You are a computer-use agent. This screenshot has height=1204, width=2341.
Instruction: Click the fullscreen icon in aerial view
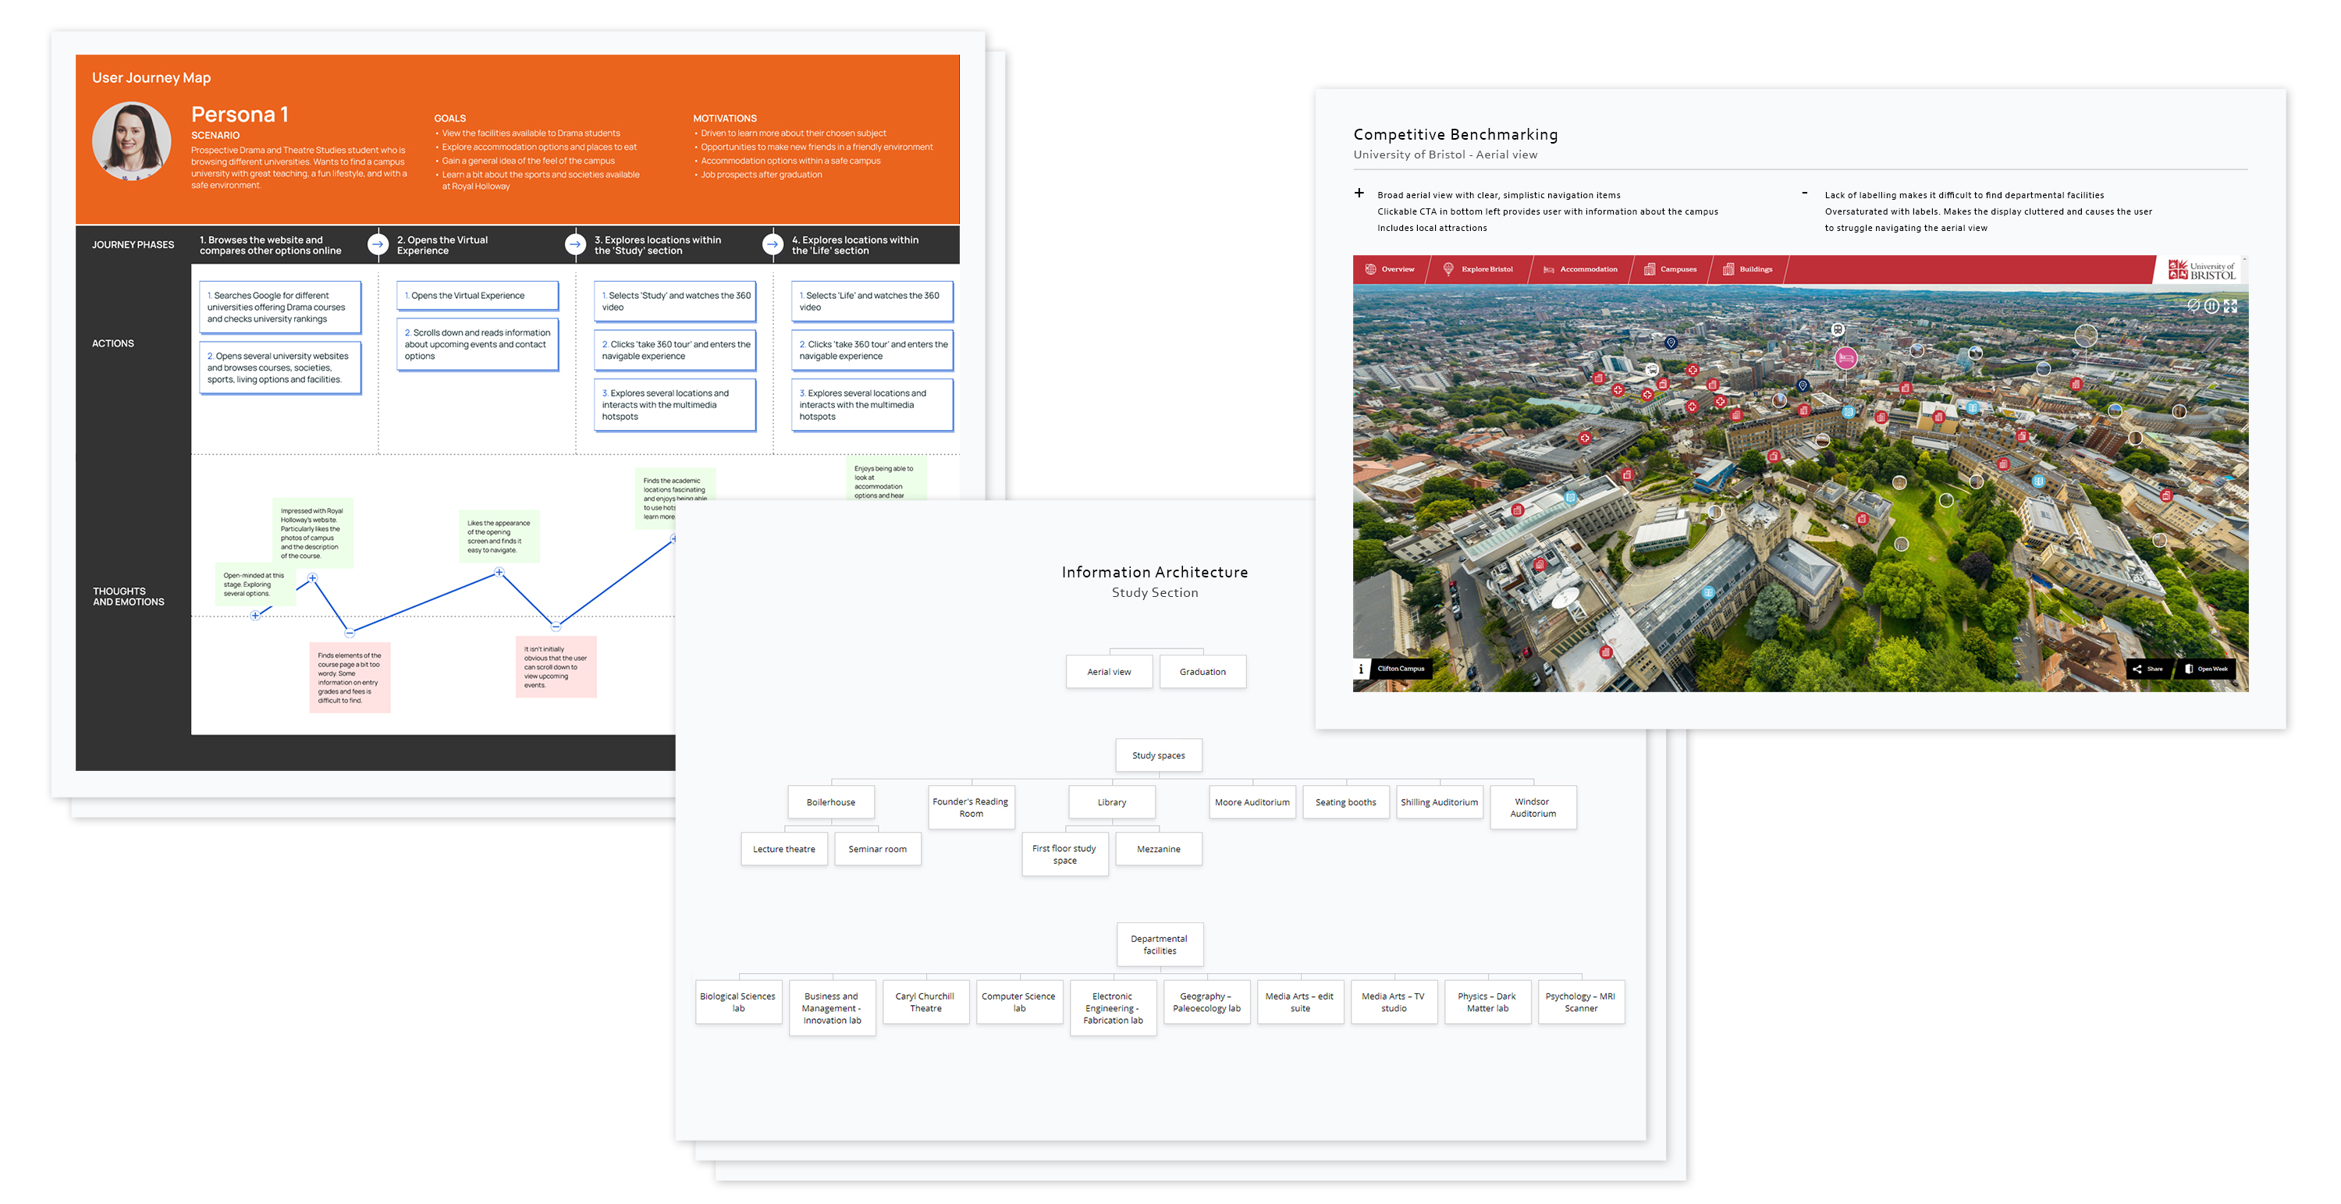(2230, 306)
